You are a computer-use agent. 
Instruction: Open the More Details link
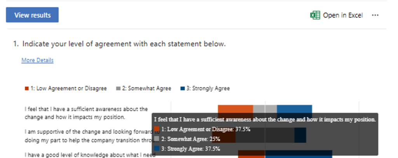[x=37, y=60]
